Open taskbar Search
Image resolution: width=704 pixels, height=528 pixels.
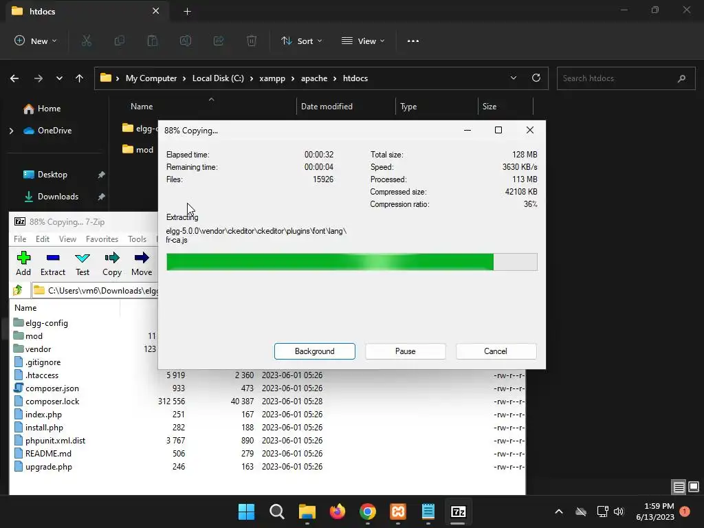(276, 511)
